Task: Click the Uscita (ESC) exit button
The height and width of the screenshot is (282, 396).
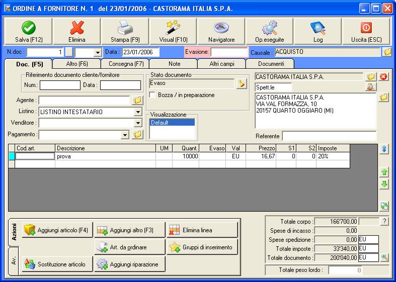Action: [x=366, y=31]
